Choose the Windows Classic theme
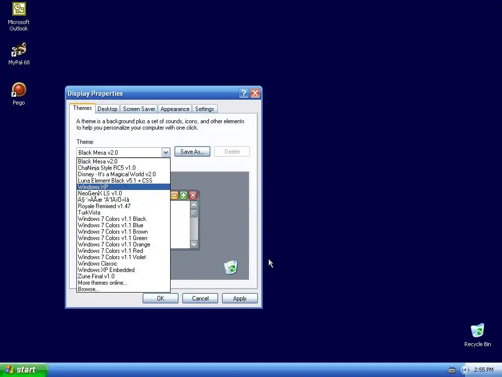 123,264
